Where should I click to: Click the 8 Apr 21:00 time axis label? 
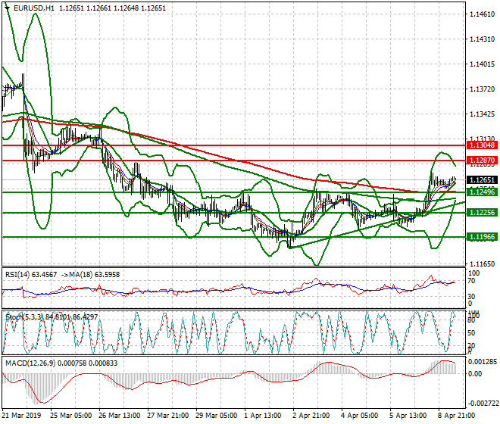441,416
